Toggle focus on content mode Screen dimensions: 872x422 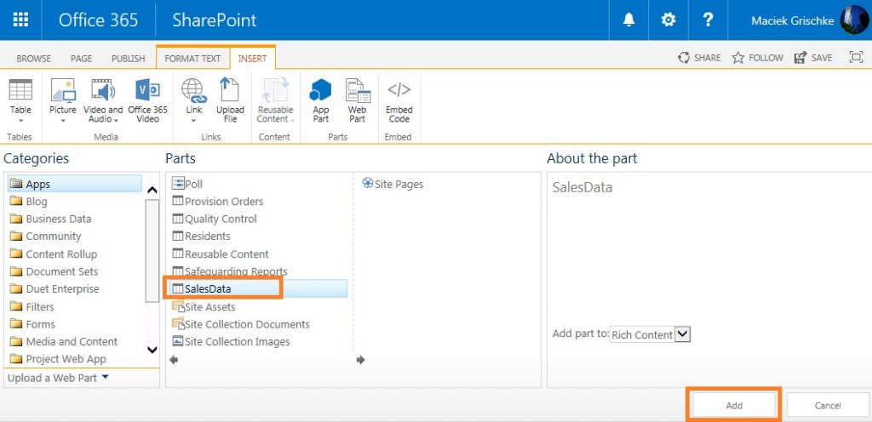(x=857, y=57)
